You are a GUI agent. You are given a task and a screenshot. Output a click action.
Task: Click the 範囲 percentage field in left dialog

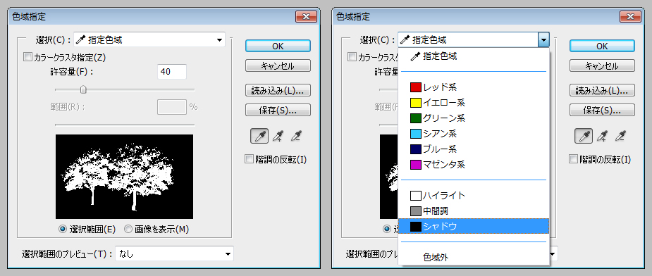coord(172,107)
